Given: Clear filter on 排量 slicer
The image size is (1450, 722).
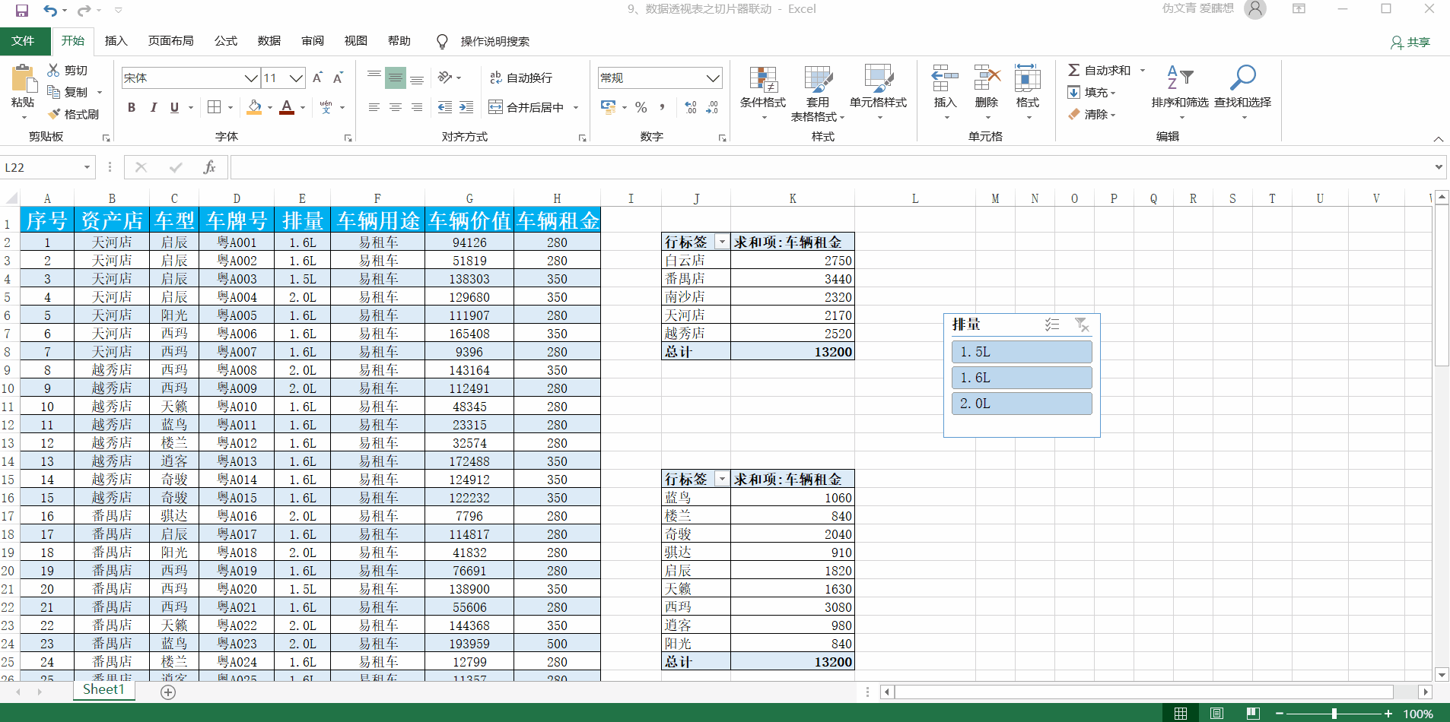Looking at the screenshot, I should click(x=1082, y=325).
